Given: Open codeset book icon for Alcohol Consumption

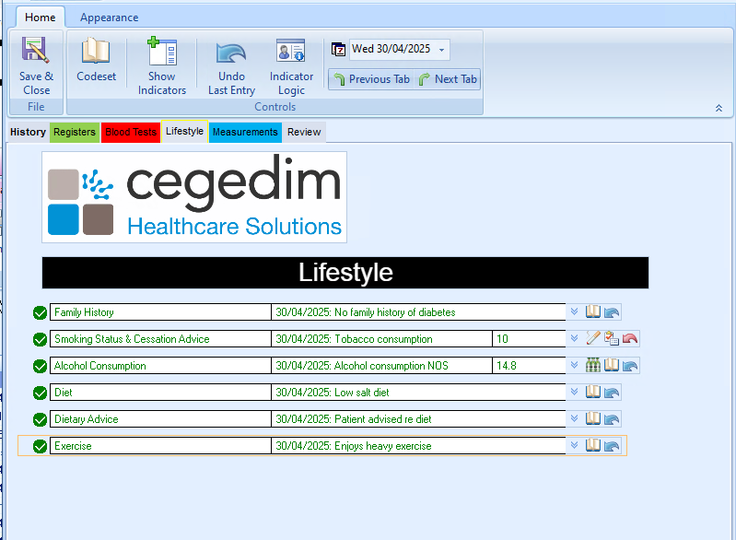Looking at the screenshot, I should pyautogui.click(x=612, y=365).
